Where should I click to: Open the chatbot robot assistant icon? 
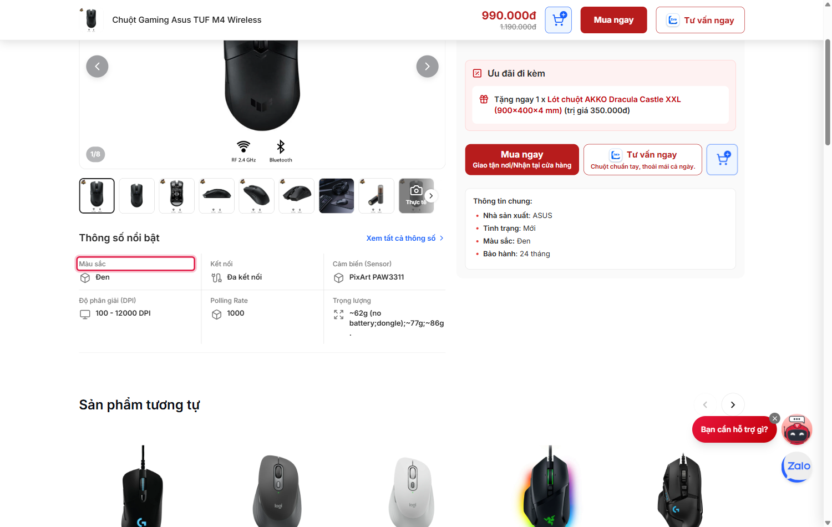point(797,429)
